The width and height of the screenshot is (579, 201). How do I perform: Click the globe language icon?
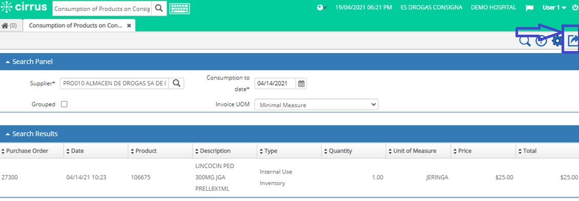point(322,7)
